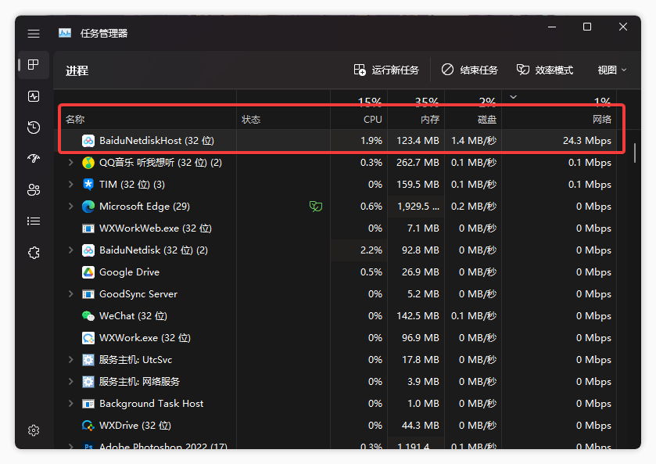656x464 pixels.
Task: Click the 262.7 MB memory value
Action: 418,163
